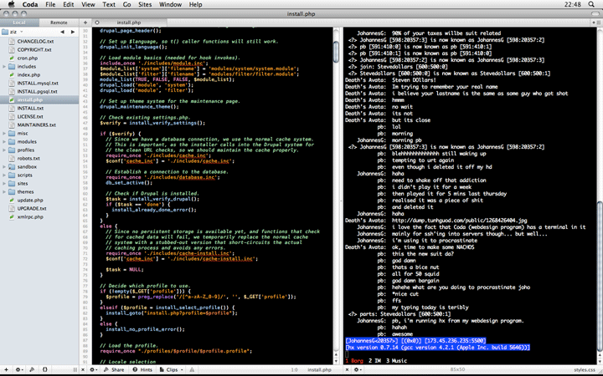Open the editor gear action menu

point(94,369)
